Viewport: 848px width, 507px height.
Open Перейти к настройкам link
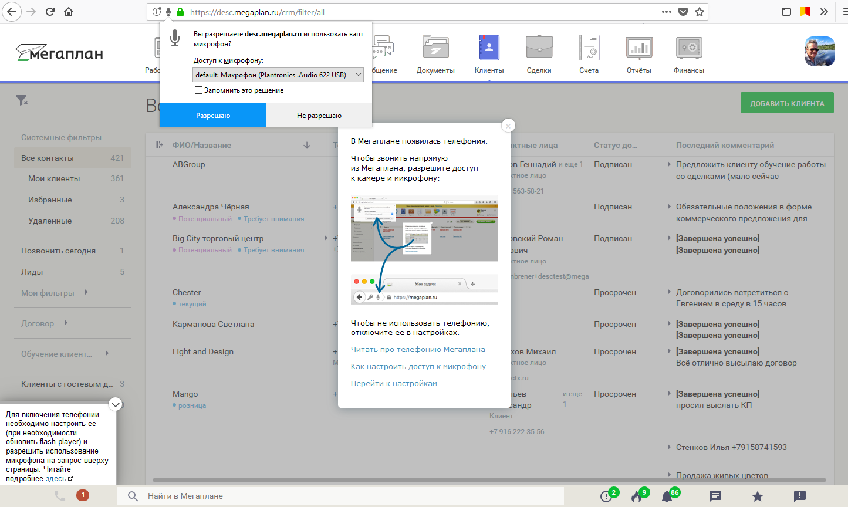[394, 383]
